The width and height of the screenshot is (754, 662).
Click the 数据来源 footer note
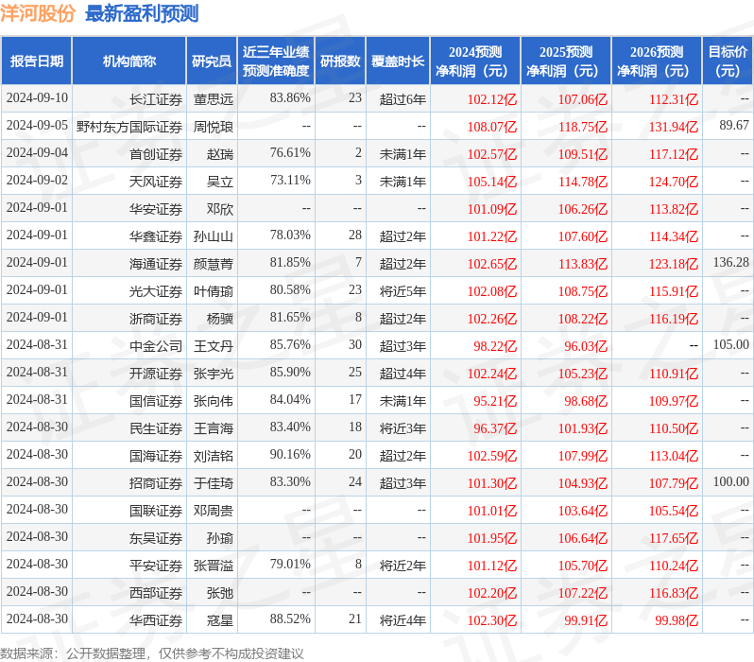[152, 653]
